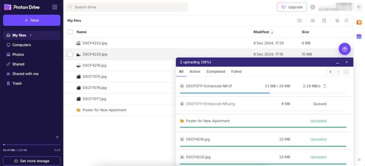Open settings via the gear icon
This screenshot has height=166, width=365.
313,7
